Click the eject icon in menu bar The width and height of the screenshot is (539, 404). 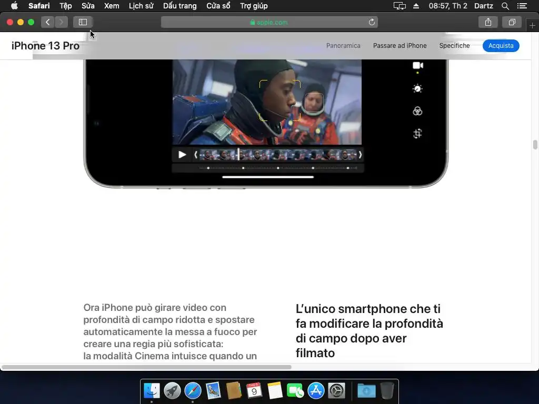[x=416, y=6]
